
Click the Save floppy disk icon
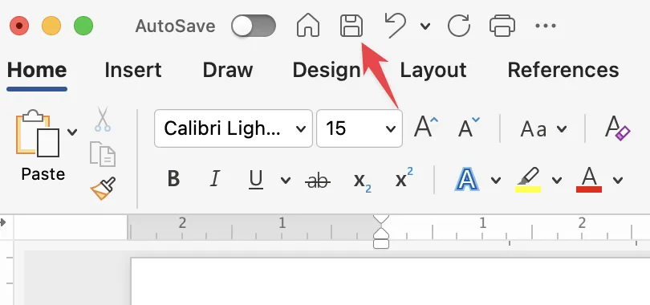point(351,26)
